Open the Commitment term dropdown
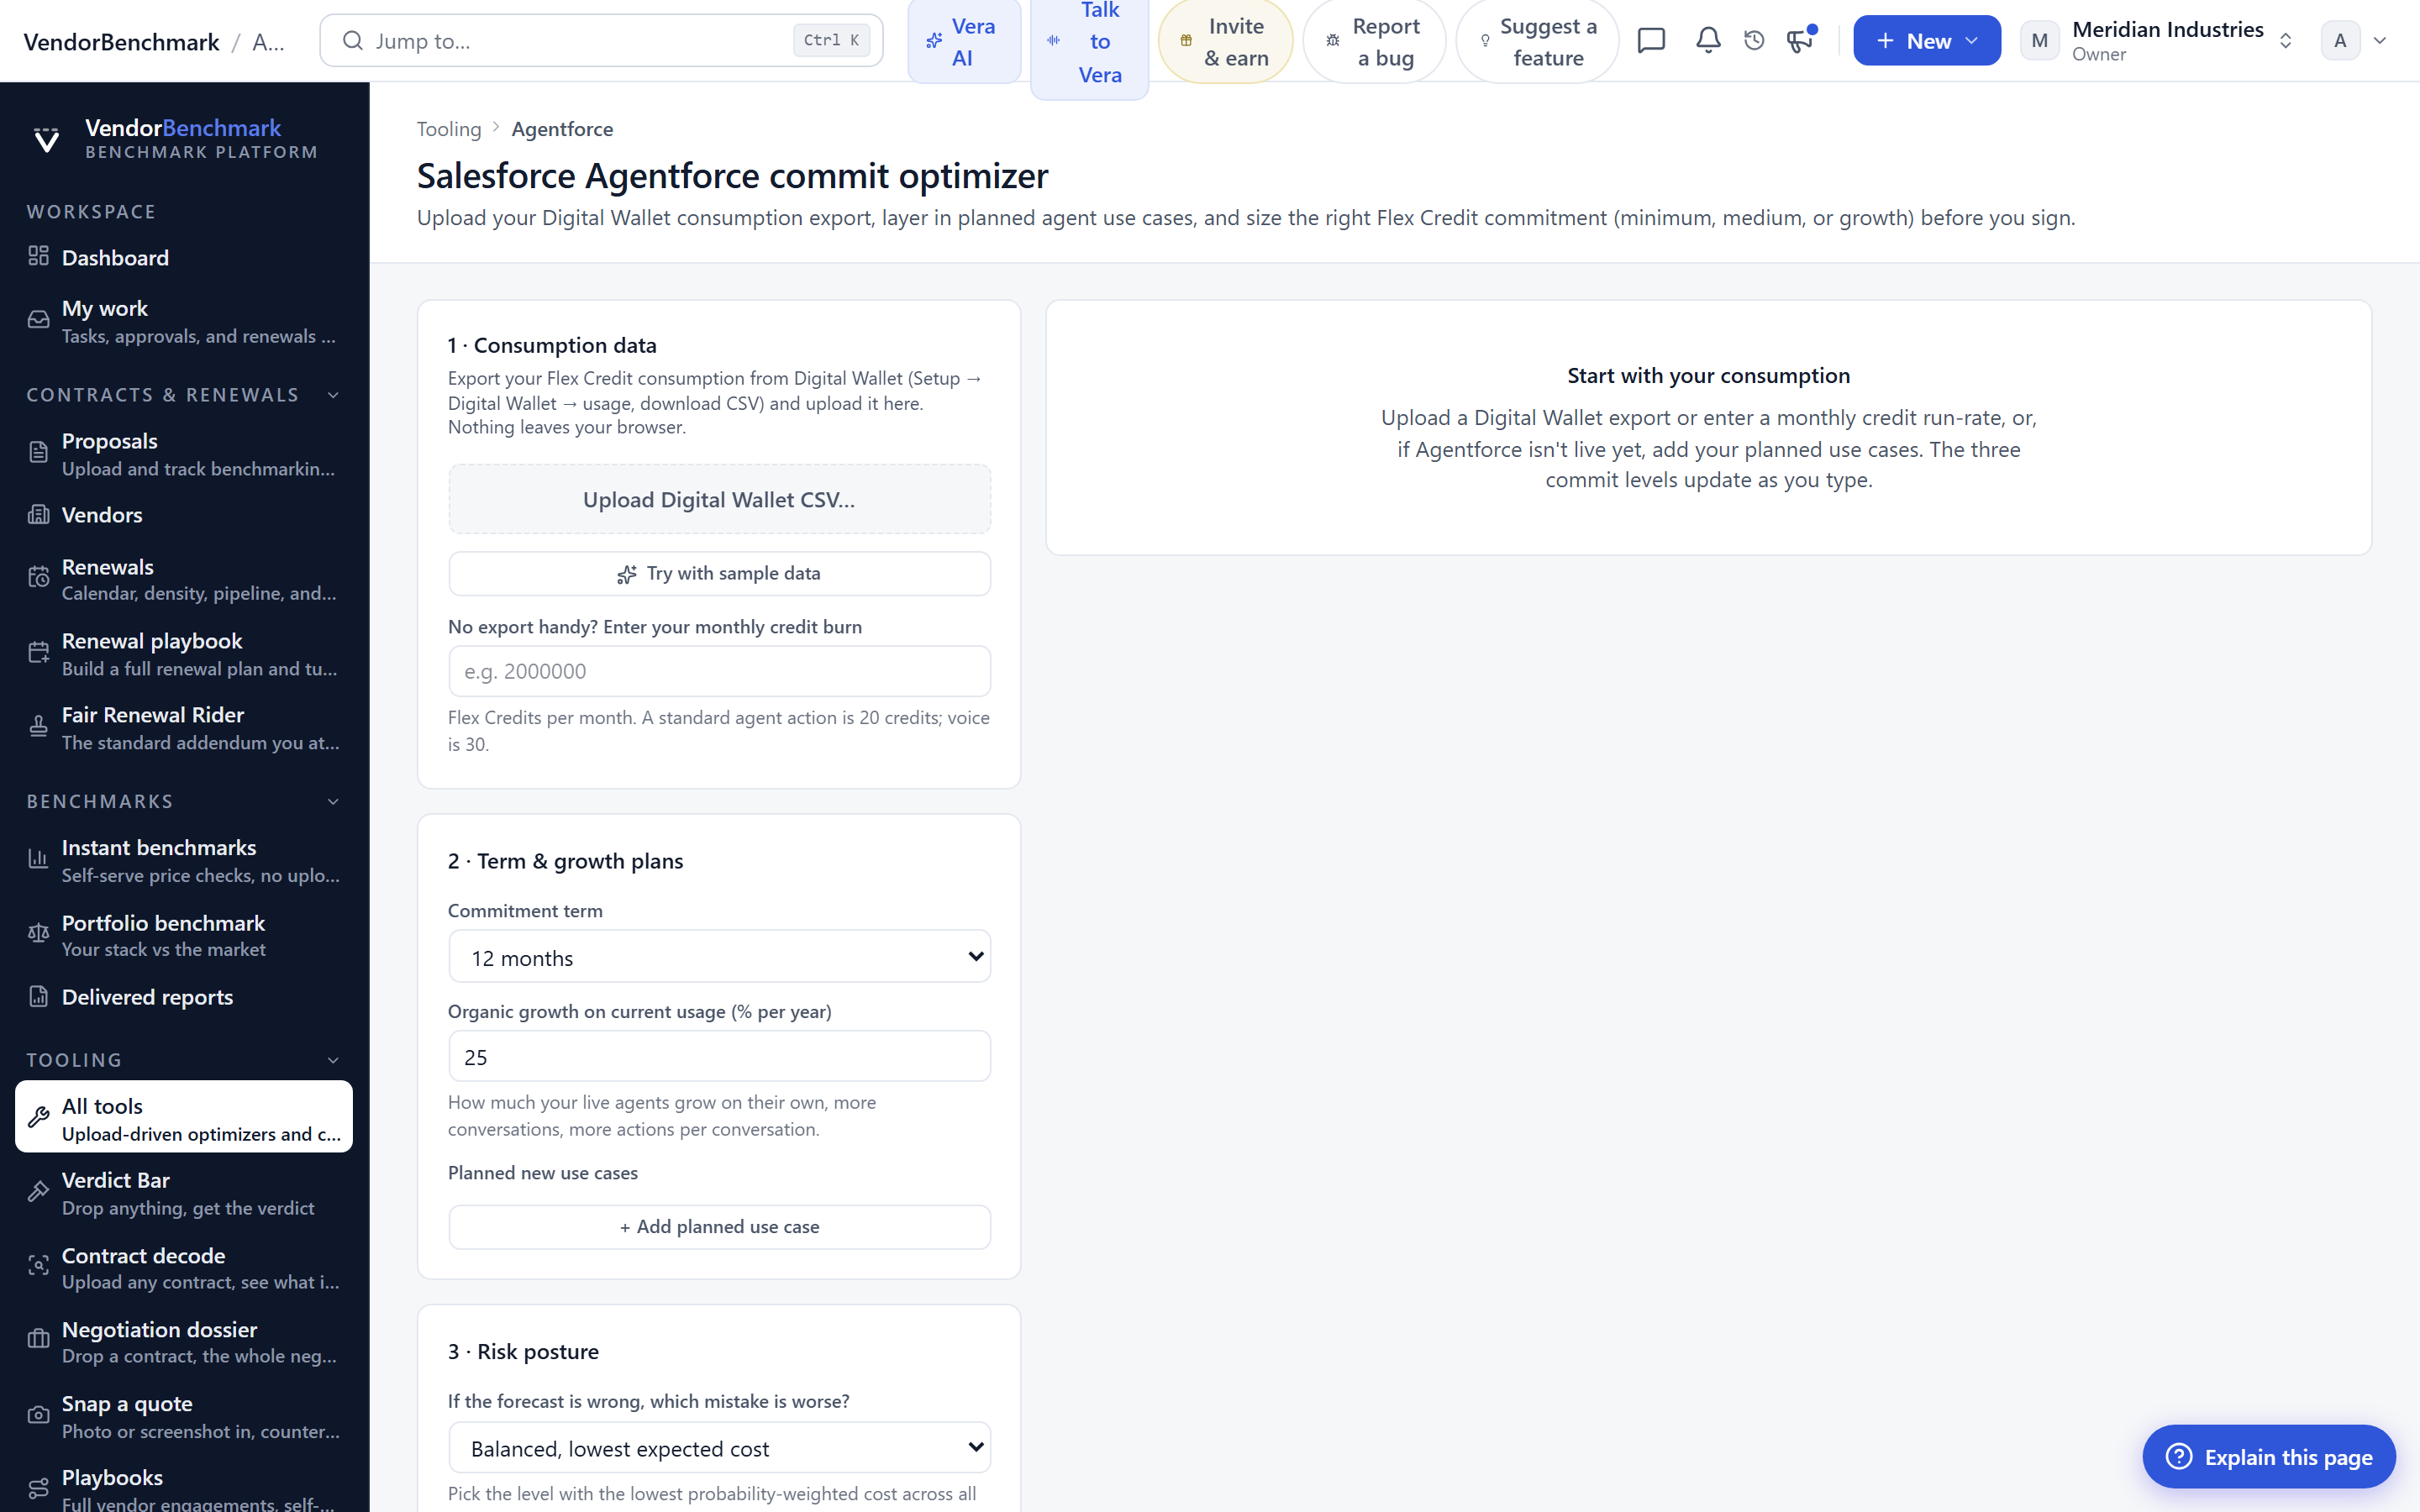 pyautogui.click(x=719, y=957)
